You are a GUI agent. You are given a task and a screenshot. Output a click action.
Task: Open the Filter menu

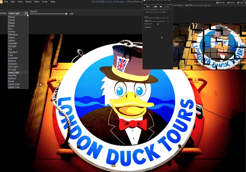[37, 2]
